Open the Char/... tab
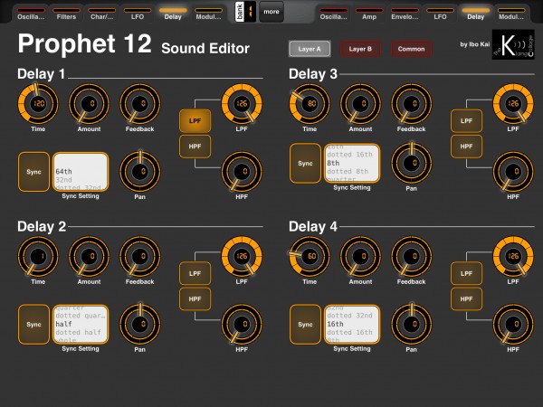 [101, 14]
